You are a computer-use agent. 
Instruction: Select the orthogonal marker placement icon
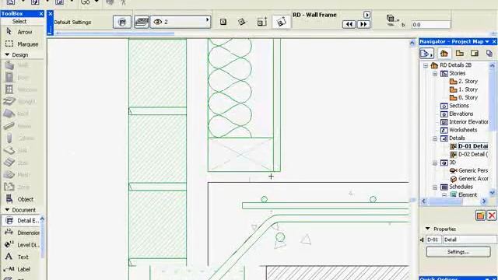[x=262, y=22]
